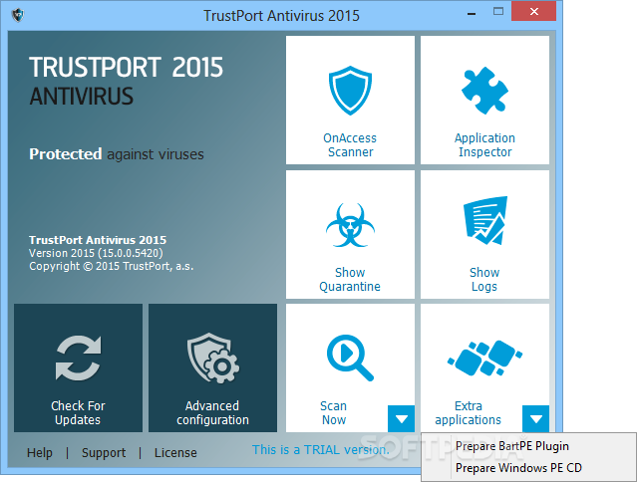Choose Prepare BartPE Plugin menu entry
This screenshot has height=482, width=637.
(528, 446)
